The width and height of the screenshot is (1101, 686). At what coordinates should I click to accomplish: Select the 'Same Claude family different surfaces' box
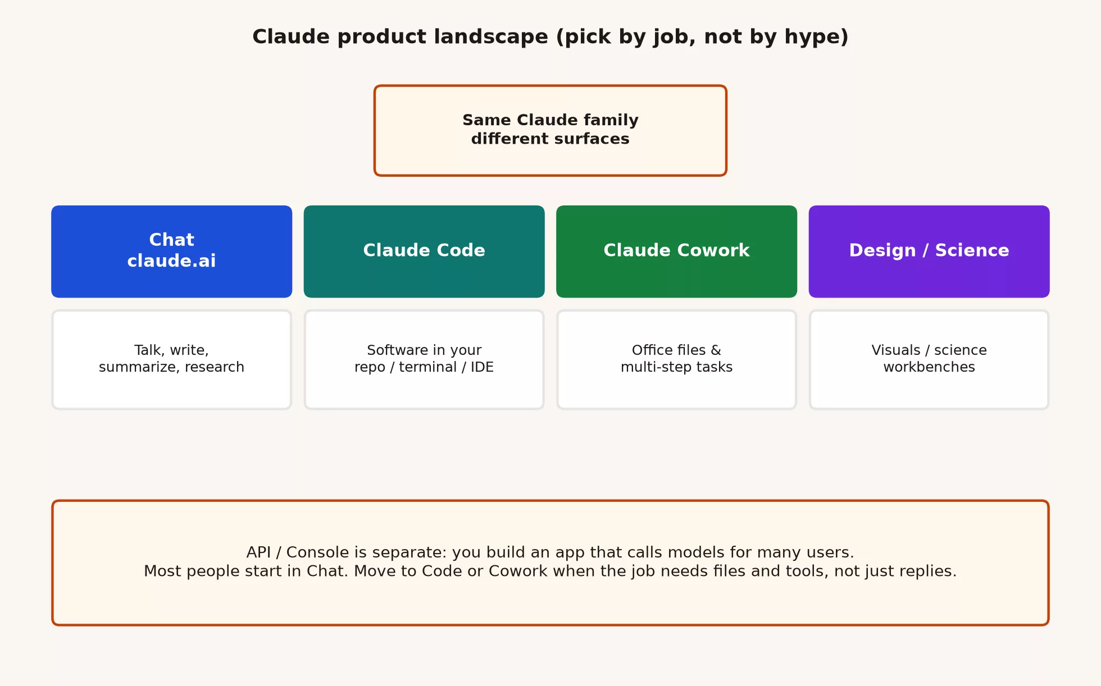550,130
